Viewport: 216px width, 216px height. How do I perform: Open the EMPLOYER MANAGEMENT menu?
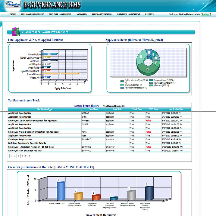tap(60, 14)
